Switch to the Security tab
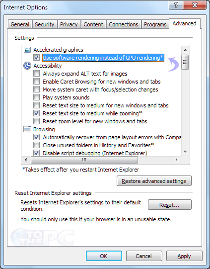The image size is (210, 269). [x=45, y=24]
